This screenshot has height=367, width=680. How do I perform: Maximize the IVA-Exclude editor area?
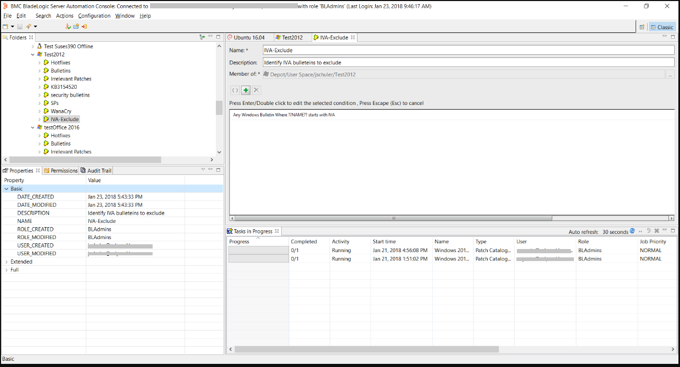pos(673,37)
